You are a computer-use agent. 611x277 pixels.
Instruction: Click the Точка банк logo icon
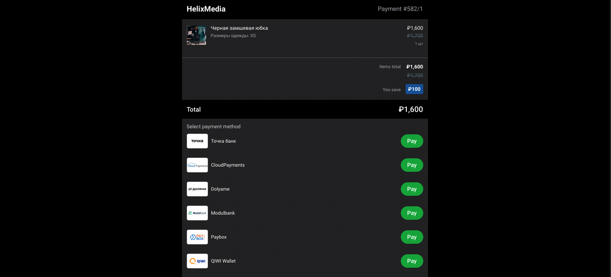click(197, 141)
